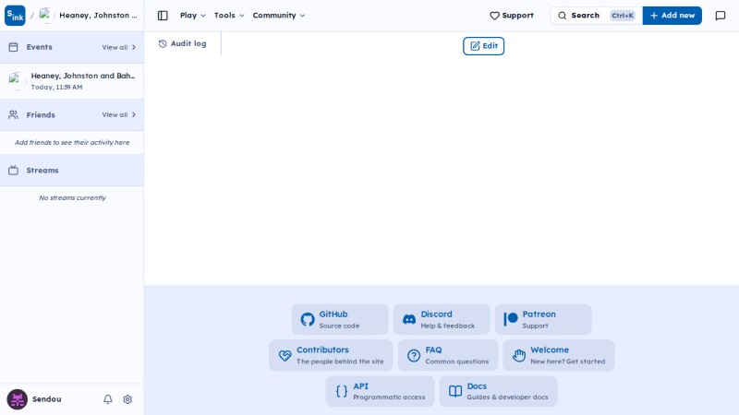Click the FAQ question mark icon
The height and width of the screenshot is (415, 739).
pos(414,355)
